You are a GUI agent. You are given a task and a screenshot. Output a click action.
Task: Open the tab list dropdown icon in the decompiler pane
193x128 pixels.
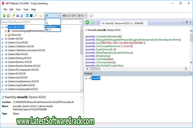pos(187,22)
